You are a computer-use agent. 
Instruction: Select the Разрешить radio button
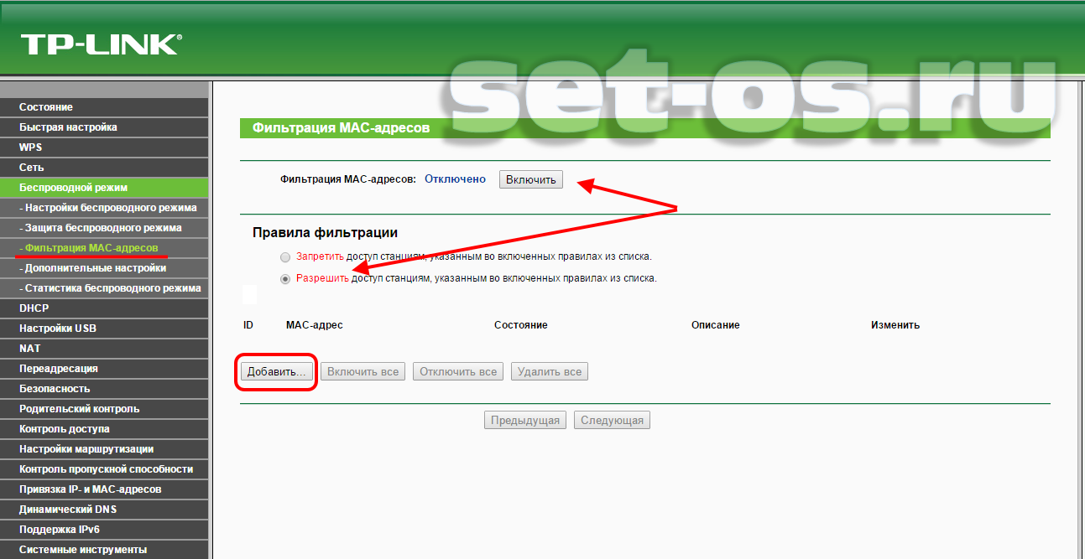tap(286, 278)
